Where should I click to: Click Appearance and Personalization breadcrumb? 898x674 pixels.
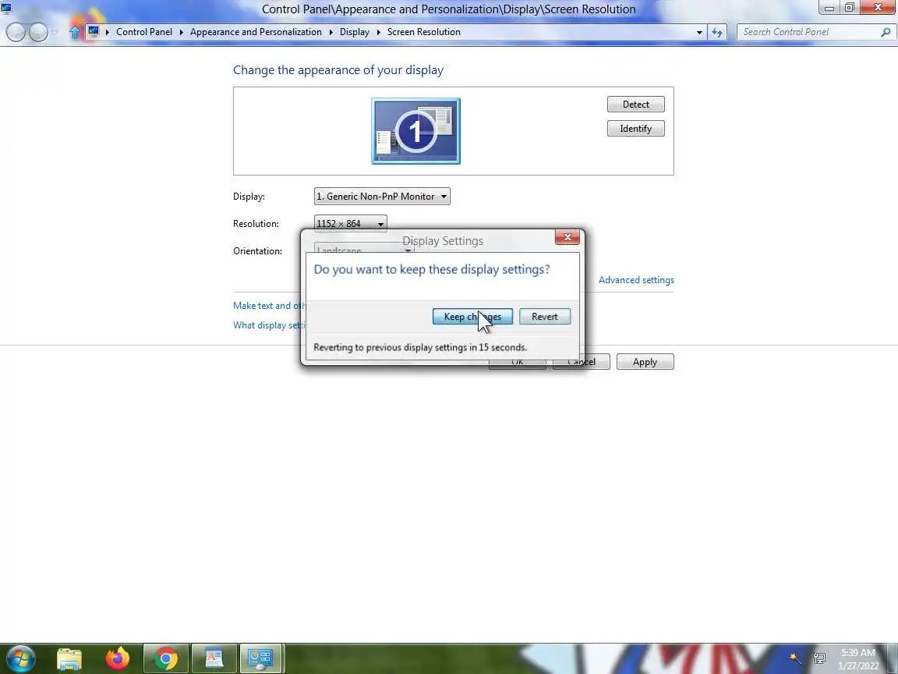[x=256, y=32]
